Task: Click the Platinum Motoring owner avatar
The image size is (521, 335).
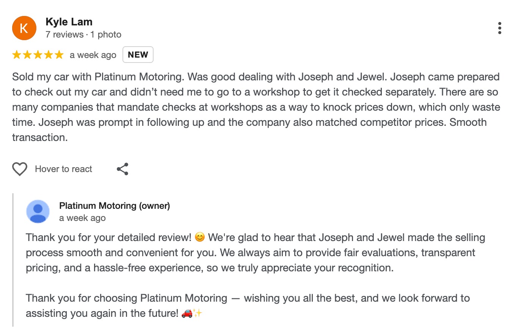Action: tap(38, 211)
